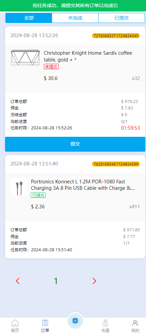This screenshot has width=146, height=334.
Task: Open the 首页 home icon
Action: pos(15,323)
